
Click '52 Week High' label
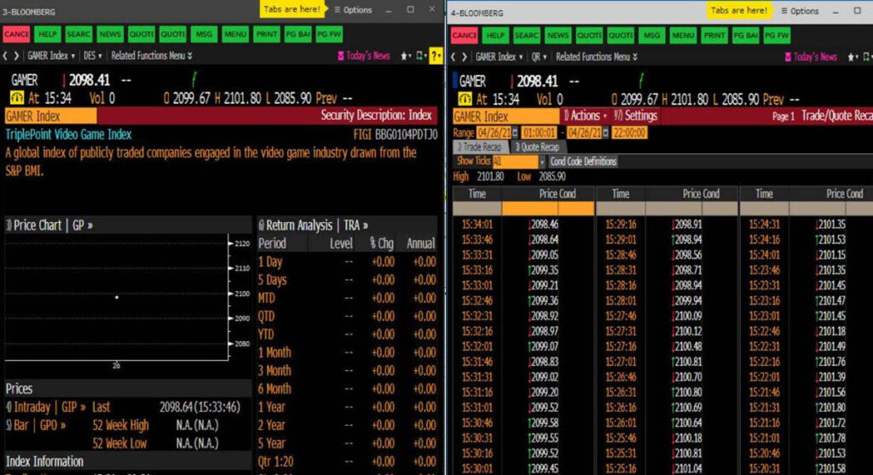click(120, 426)
